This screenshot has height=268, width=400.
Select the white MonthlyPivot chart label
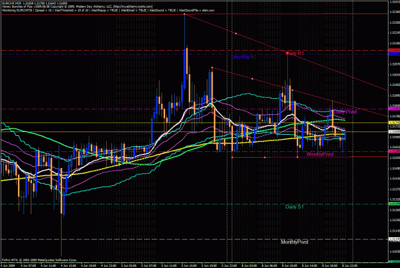(x=294, y=242)
